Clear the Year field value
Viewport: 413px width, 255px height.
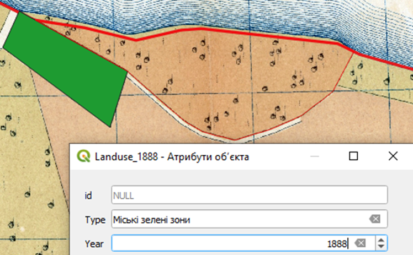pos(361,243)
